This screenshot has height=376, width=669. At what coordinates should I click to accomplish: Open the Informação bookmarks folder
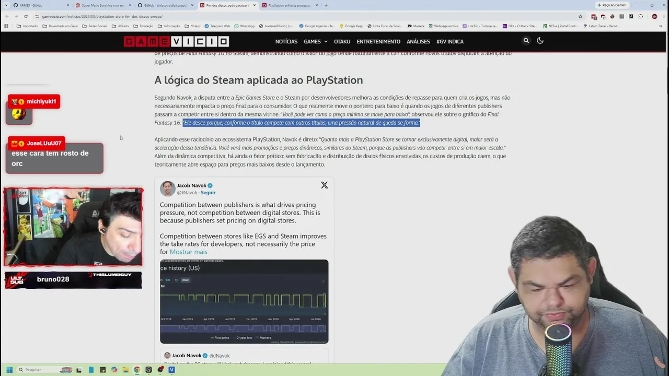(x=169, y=26)
